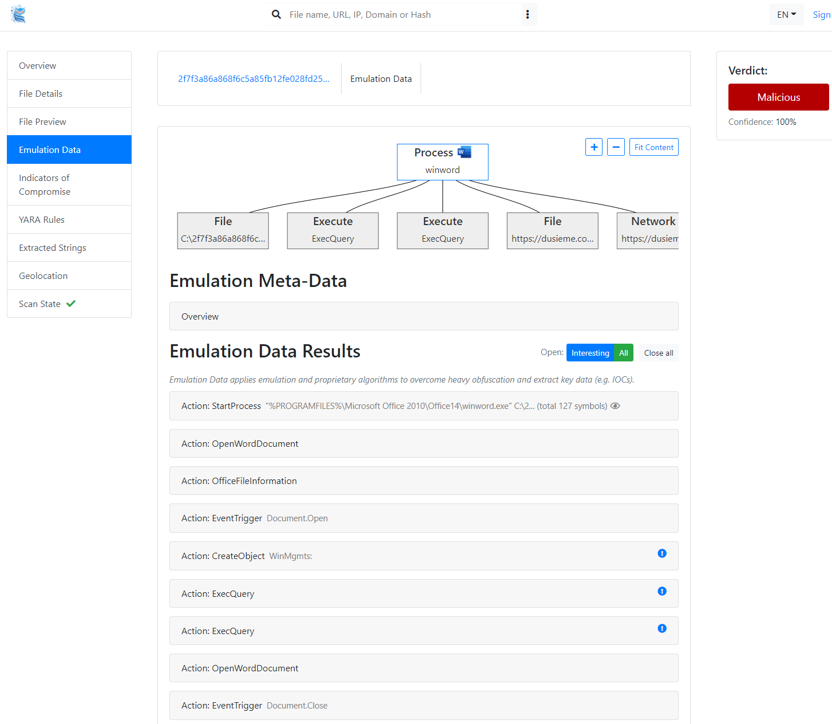This screenshot has width=832, height=724.
Task: Switch Open filter to All
Action: pyautogui.click(x=623, y=352)
